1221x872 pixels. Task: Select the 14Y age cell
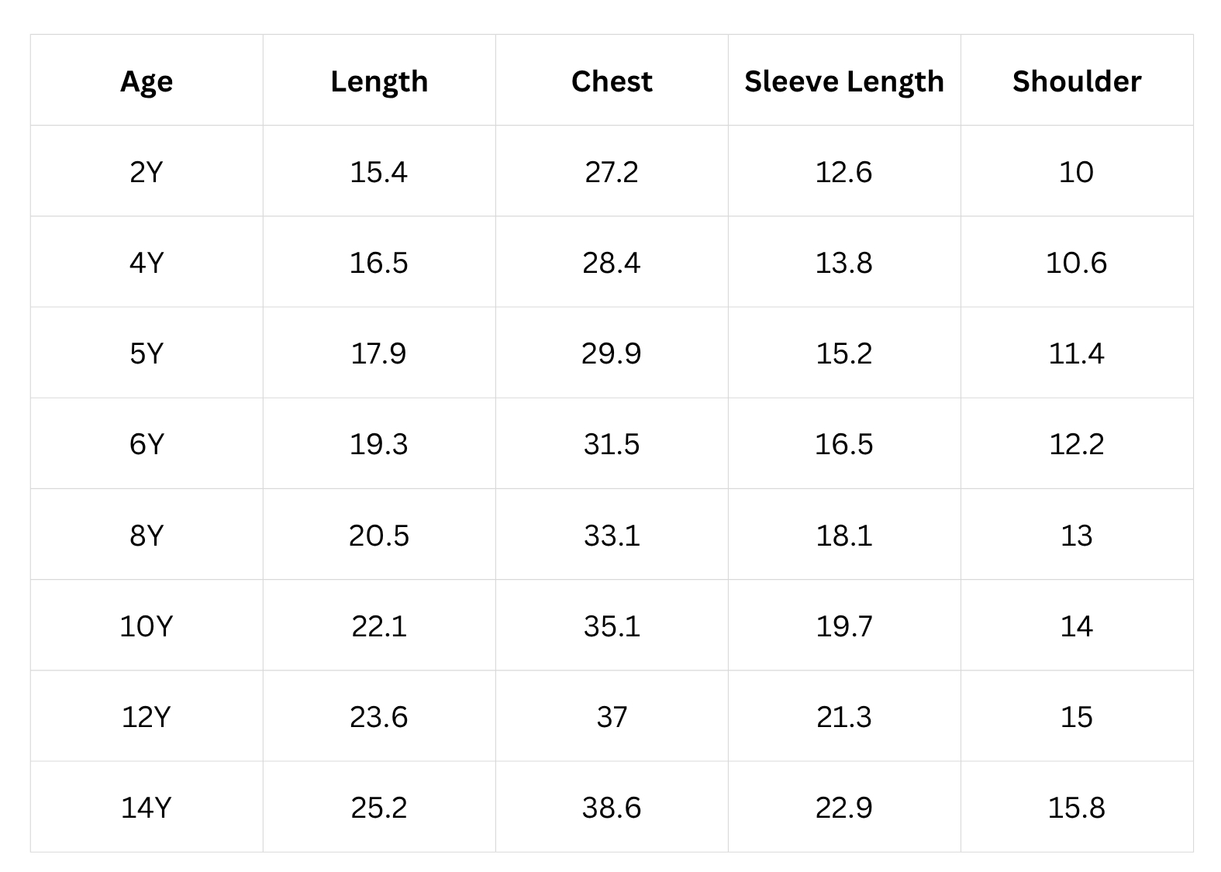coord(147,808)
